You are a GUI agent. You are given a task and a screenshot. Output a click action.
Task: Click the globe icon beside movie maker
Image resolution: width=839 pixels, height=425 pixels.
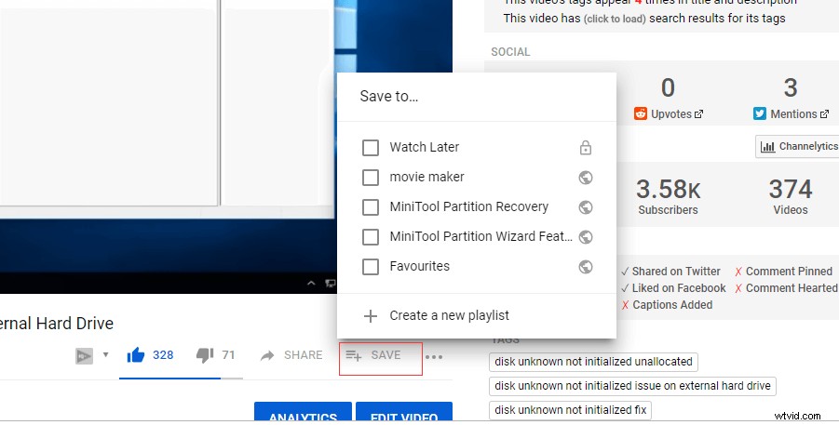[x=586, y=178]
